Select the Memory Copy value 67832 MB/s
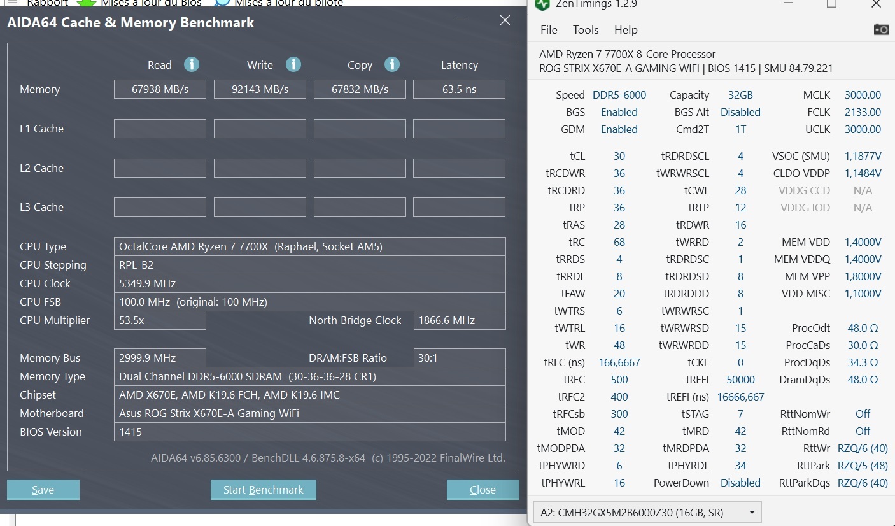This screenshot has width=895, height=526. (x=360, y=89)
